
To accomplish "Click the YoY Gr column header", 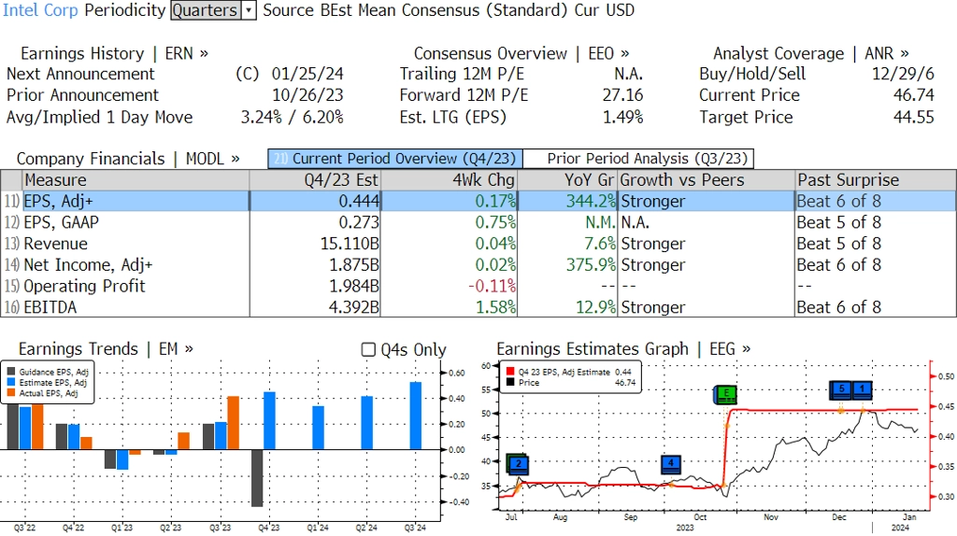I will [x=567, y=180].
